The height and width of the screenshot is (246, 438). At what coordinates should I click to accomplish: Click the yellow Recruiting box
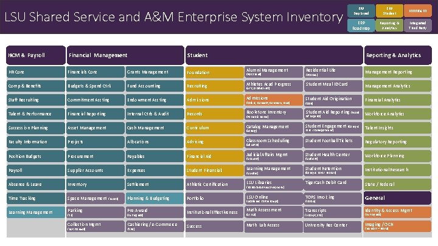click(x=215, y=86)
